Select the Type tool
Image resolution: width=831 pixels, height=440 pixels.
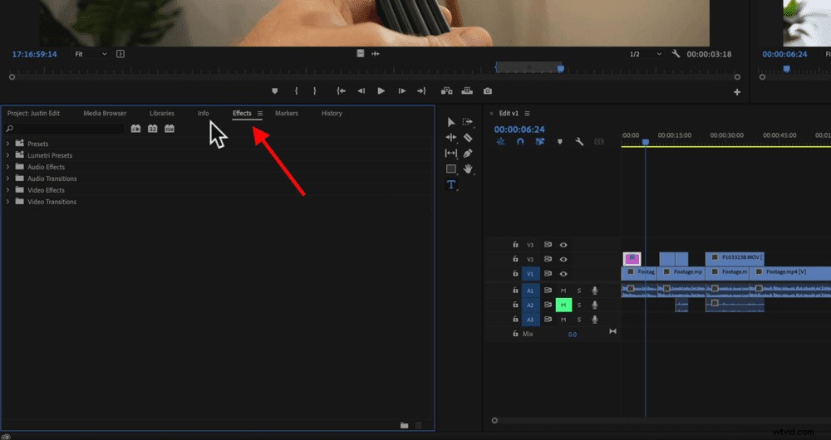pos(451,184)
